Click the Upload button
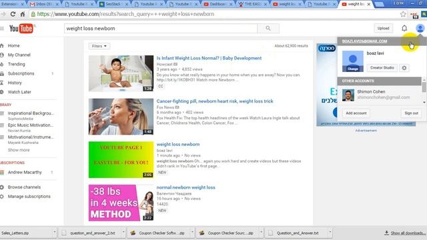Screen dimensions: 427x240 [383, 28]
